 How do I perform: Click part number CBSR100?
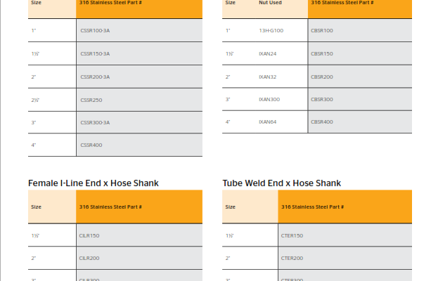click(322, 31)
